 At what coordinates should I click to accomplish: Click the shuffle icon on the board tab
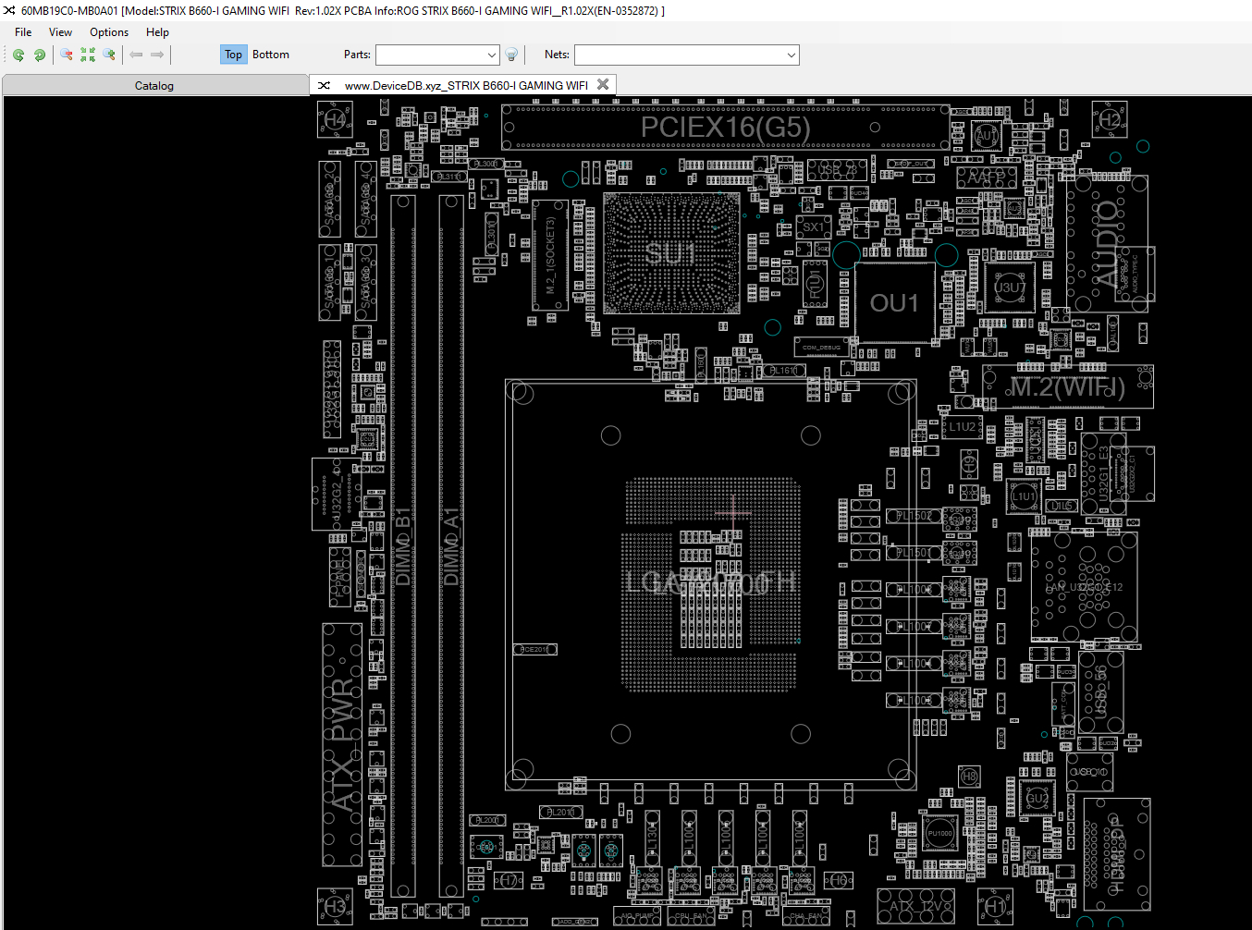click(324, 85)
